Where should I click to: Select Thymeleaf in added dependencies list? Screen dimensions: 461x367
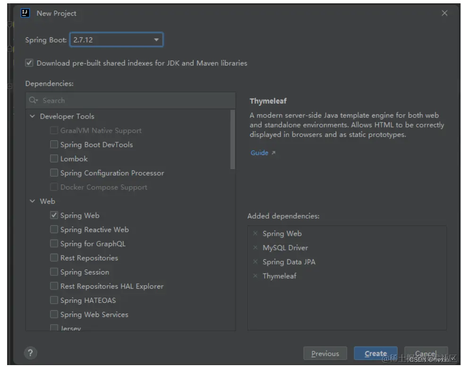(279, 276)
